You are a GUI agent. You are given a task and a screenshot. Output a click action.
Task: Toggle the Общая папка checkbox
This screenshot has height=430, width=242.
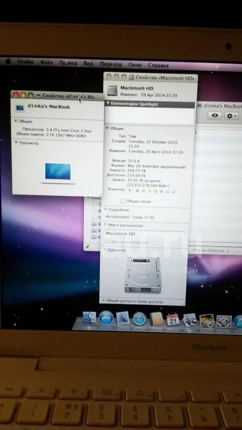point(123,201)
